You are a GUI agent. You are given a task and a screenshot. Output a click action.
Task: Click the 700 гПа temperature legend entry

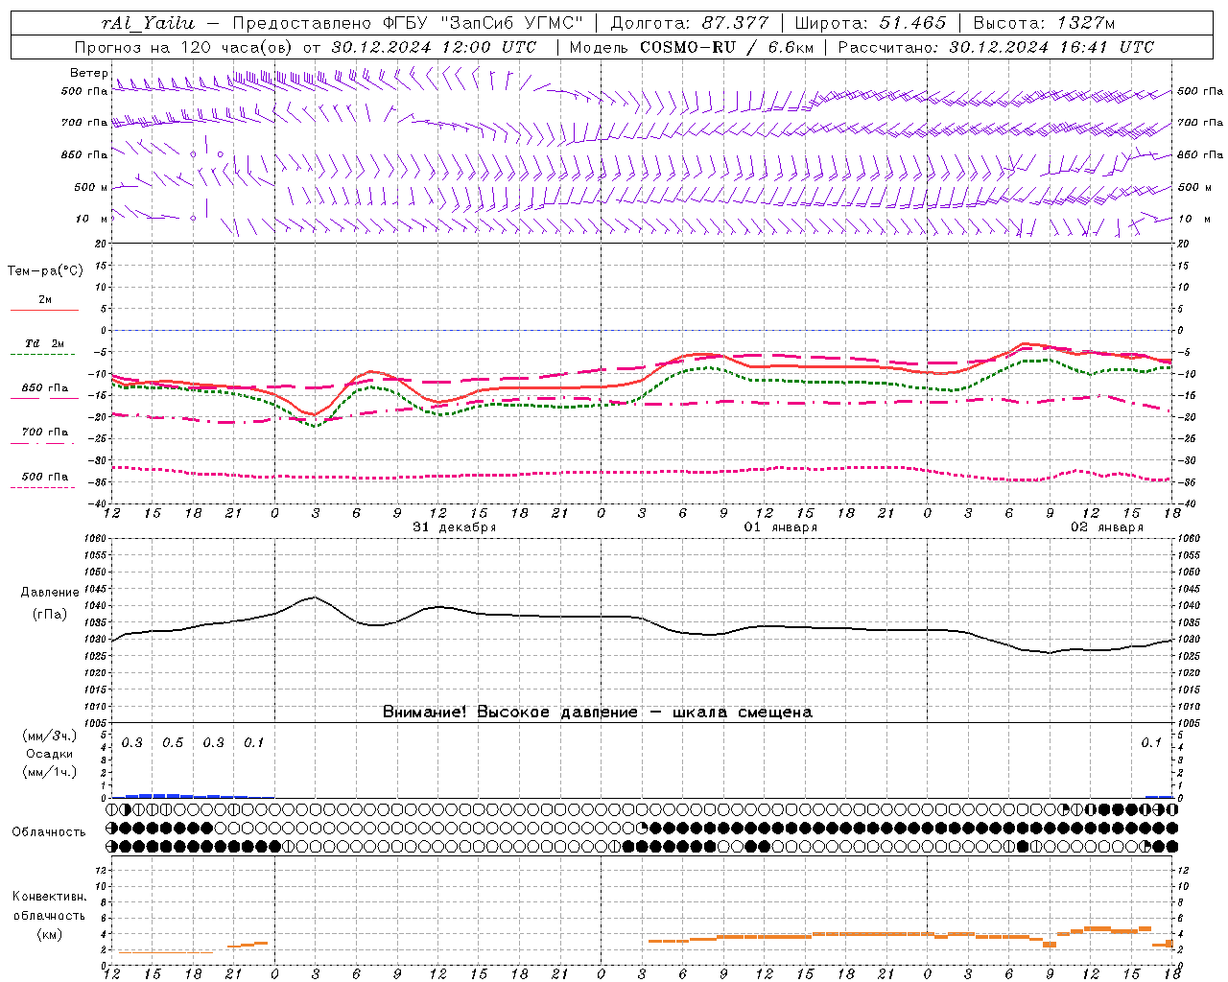[44, 433]
